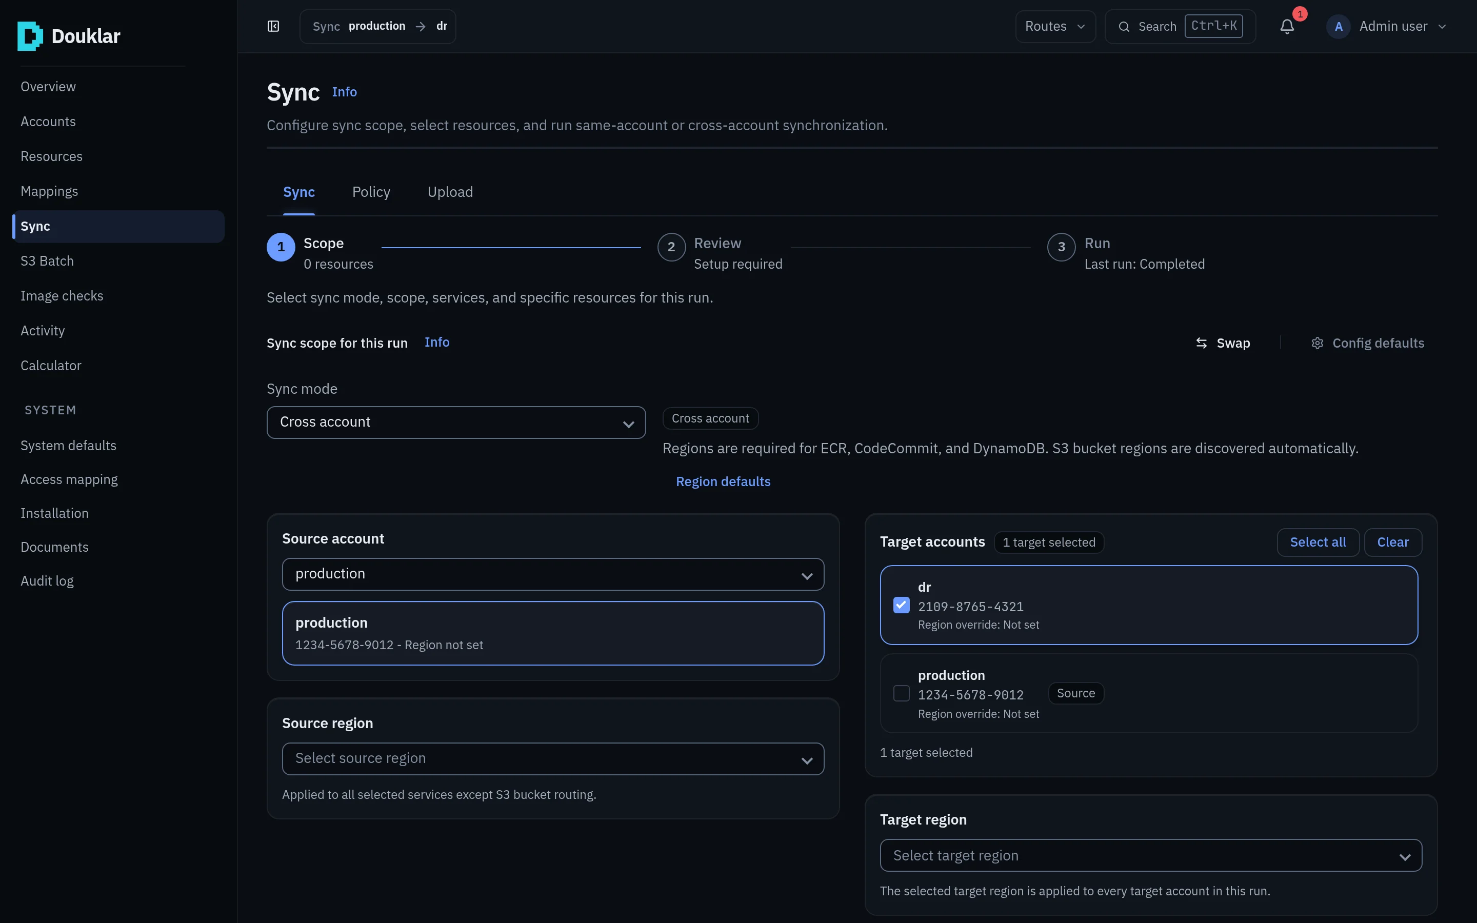The height and width of the screenshot is (923, 1477).
Task: Expand the Admin user menu chevron
Action: 1442,26
